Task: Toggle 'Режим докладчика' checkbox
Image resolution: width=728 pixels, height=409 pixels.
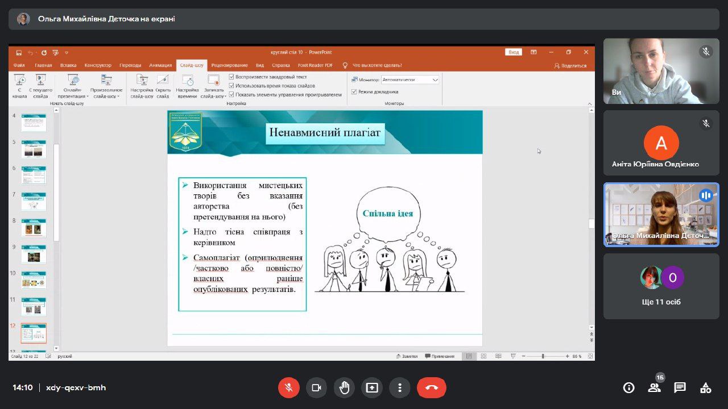Action: coord(354,91)
